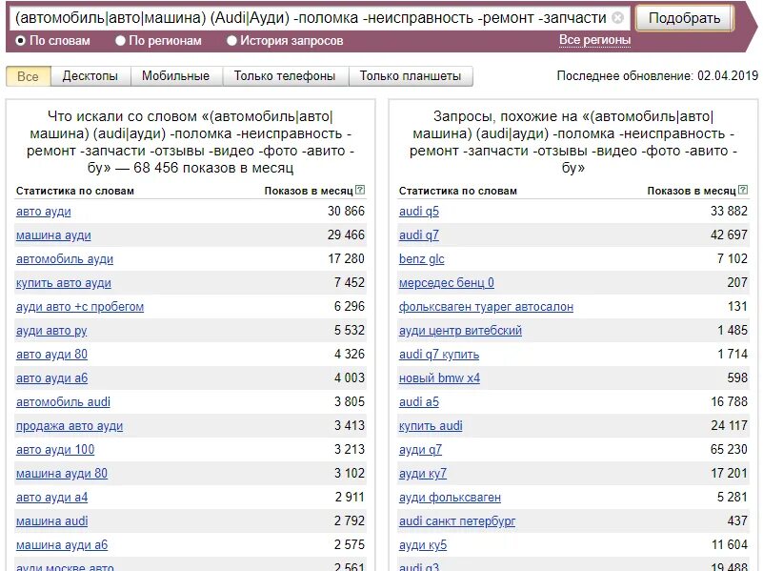
Task: Open the авто ауди а6 link
Action: 51,378
